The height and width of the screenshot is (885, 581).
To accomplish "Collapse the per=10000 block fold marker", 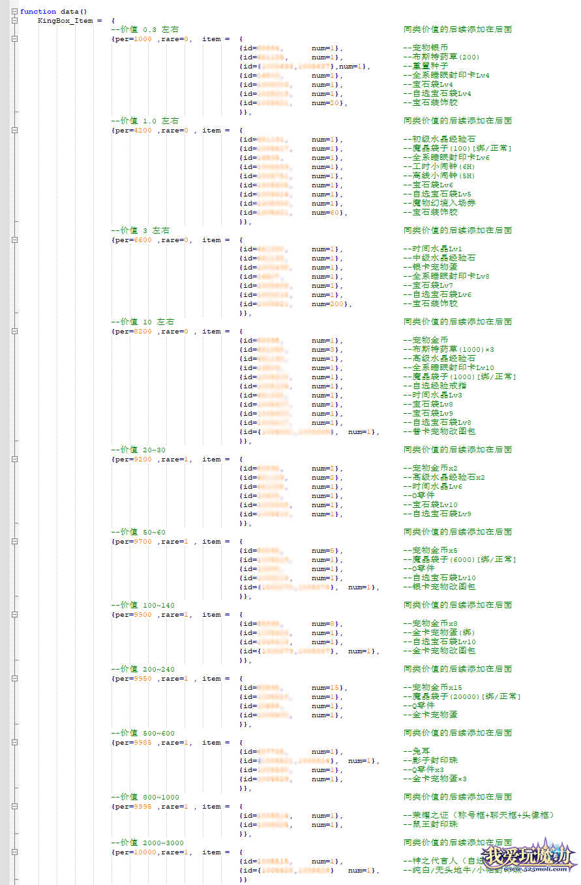I will [x=14, y=852].
